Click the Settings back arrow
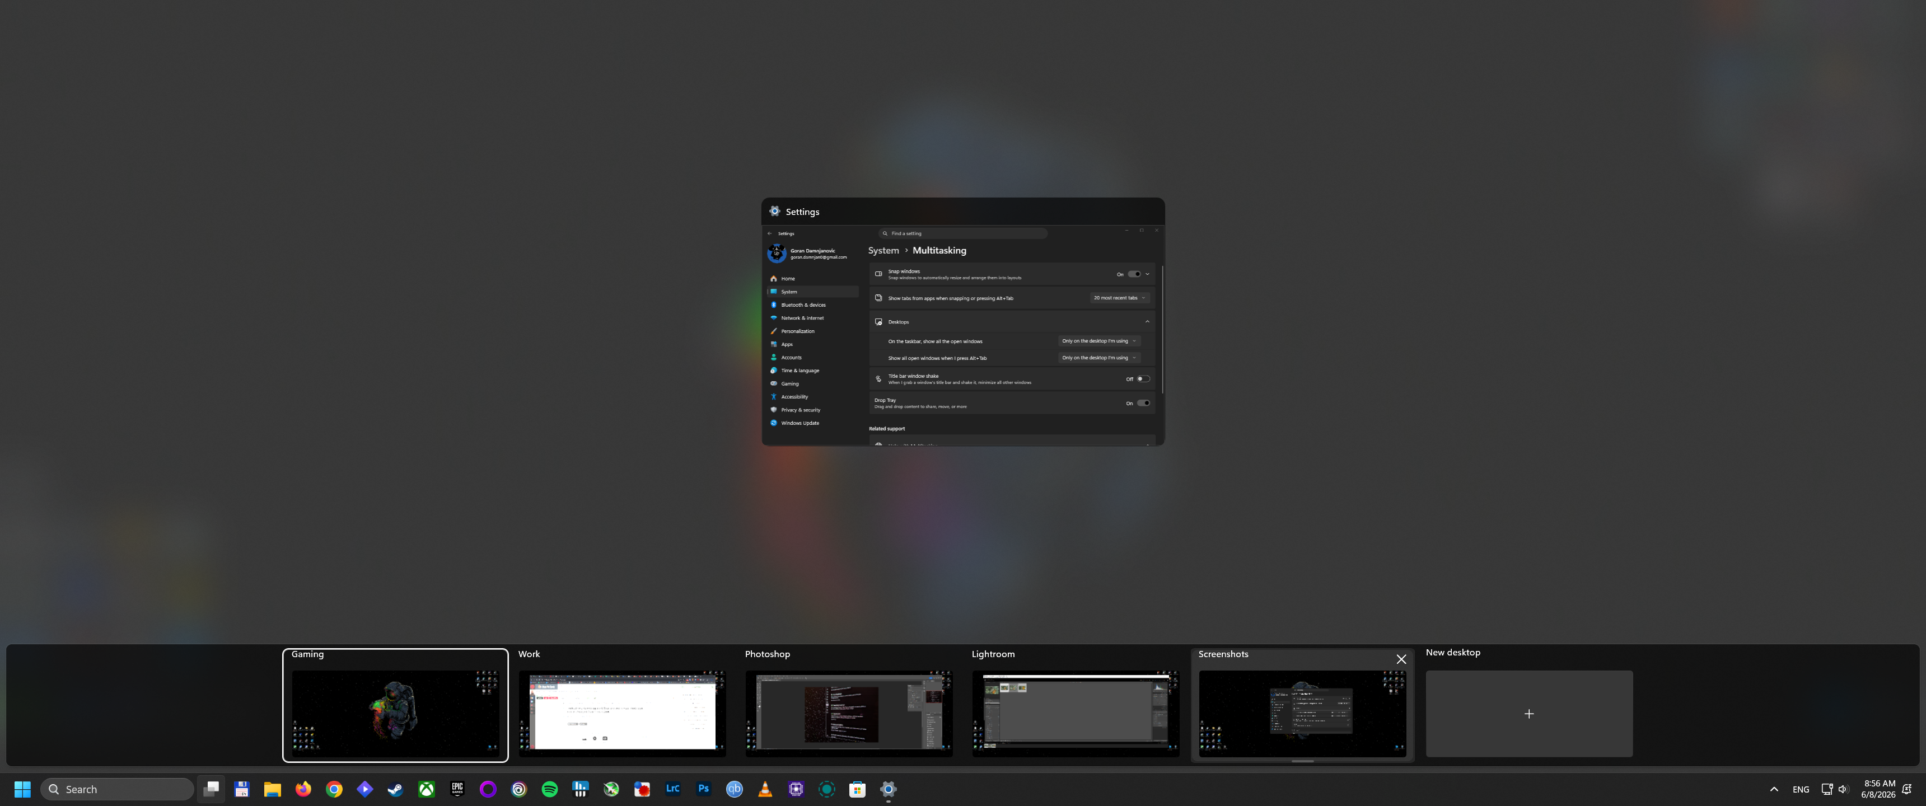 coord(769,233)
